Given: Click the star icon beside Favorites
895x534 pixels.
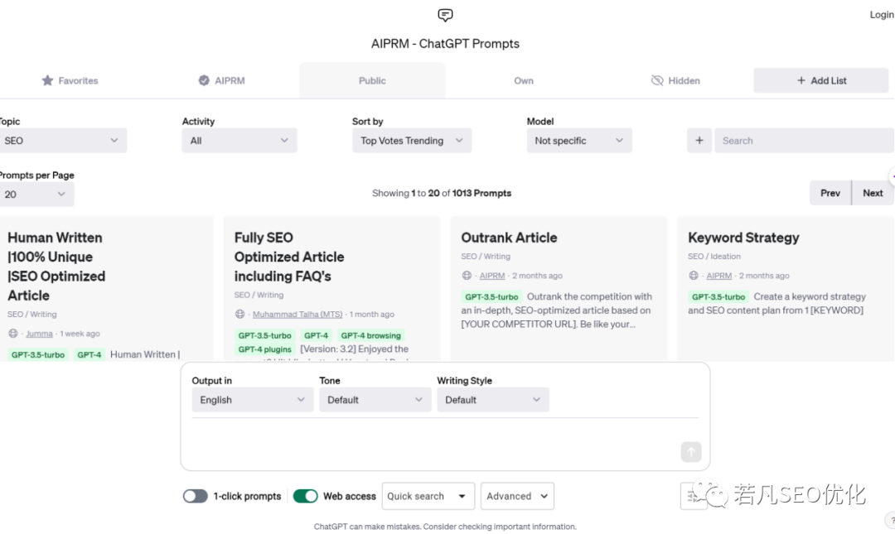Looking at the screenshot, I should coord(47,80).
